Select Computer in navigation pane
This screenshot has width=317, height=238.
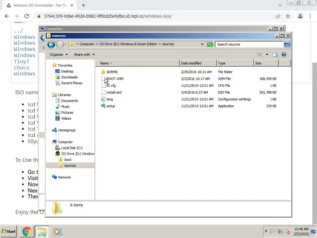click(65, 142)
